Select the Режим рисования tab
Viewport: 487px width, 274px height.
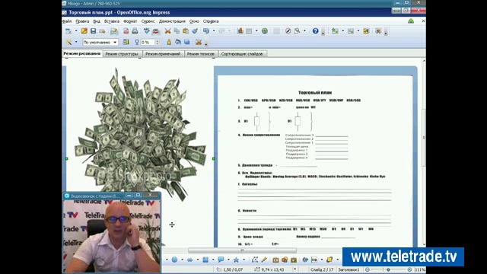(x=82, y=53)
